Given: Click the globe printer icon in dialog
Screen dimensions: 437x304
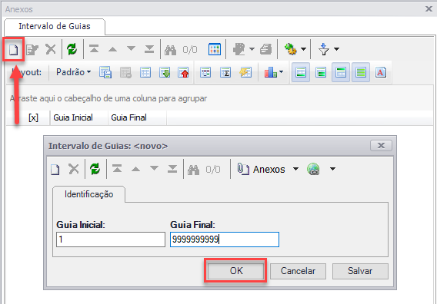Looking at the screenshot, I should pos(314,169).
